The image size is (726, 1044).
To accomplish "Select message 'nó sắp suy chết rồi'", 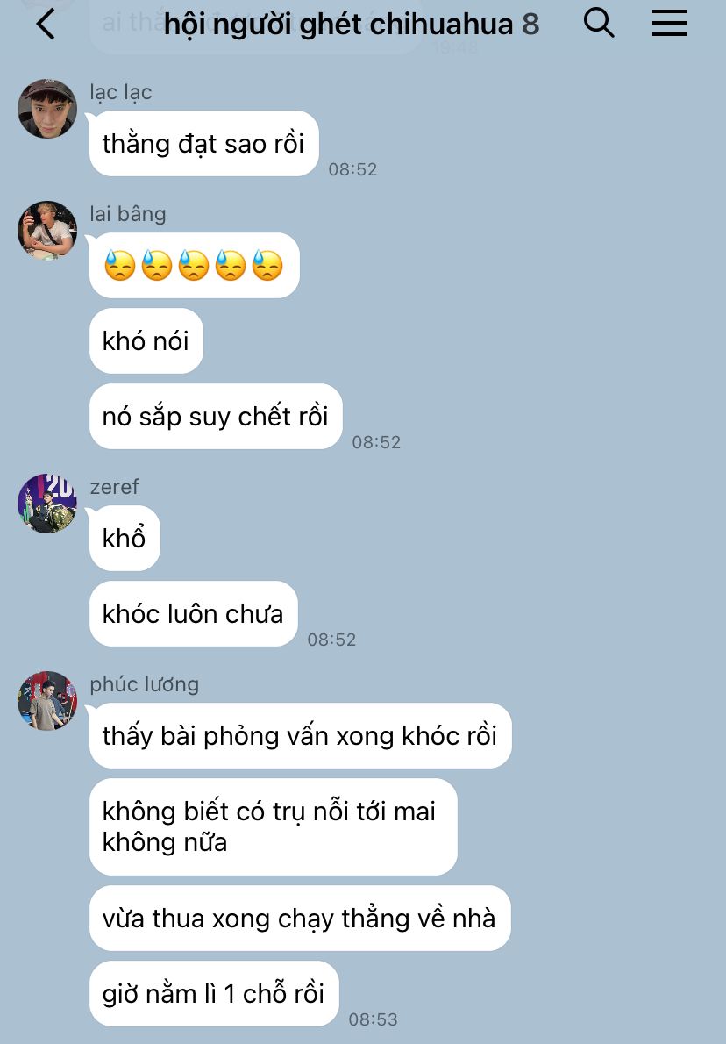I will tap(216, 416).
